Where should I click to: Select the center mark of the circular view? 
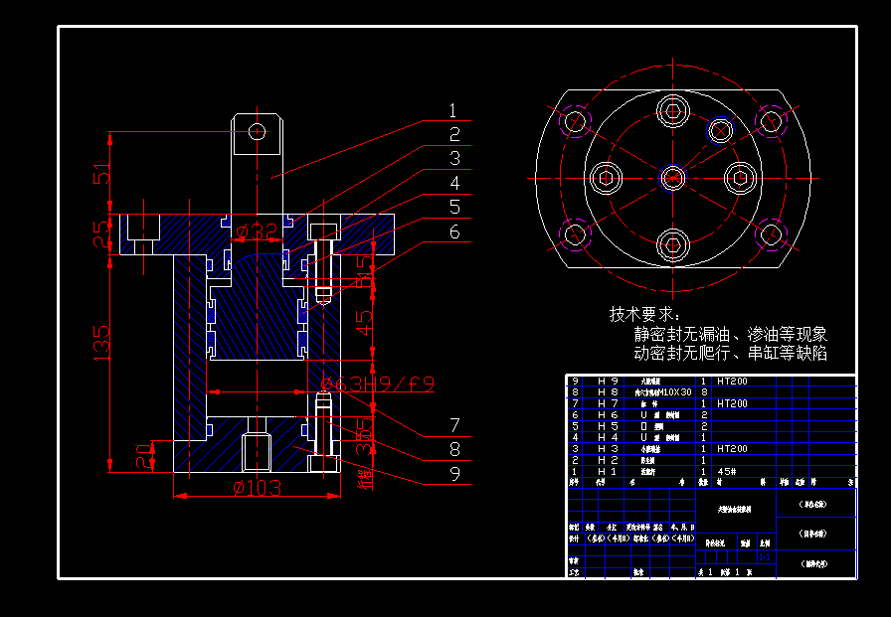[675, 178]
